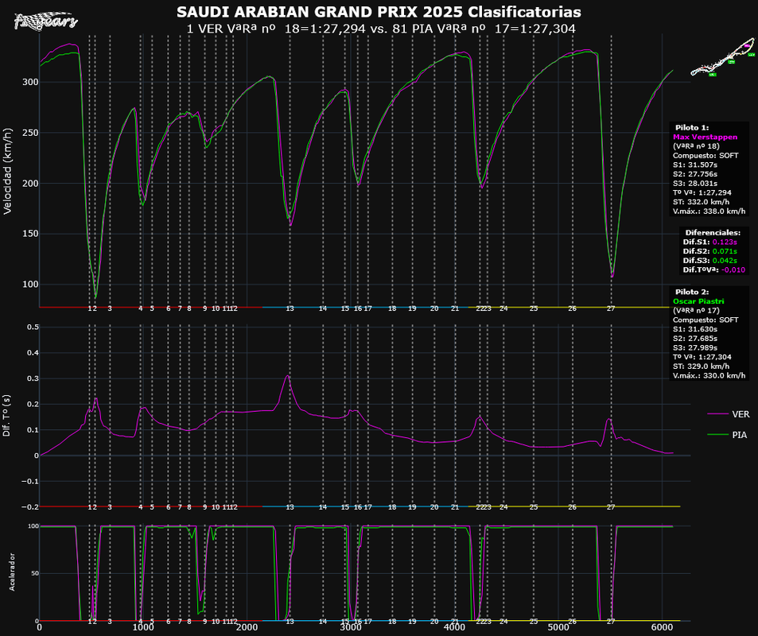
Task: Click the 150 tick on the speed axis
Action: (30, 234)
